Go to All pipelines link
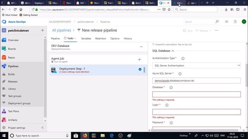Screen dimensions: 248x139 [x=62, y=30]
